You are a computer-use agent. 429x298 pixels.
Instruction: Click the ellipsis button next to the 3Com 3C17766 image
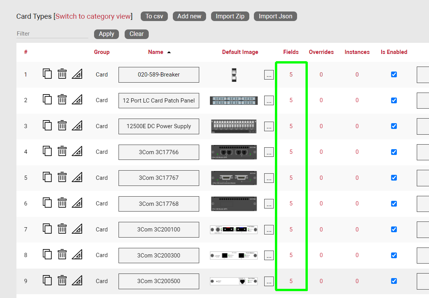(269, 152)
